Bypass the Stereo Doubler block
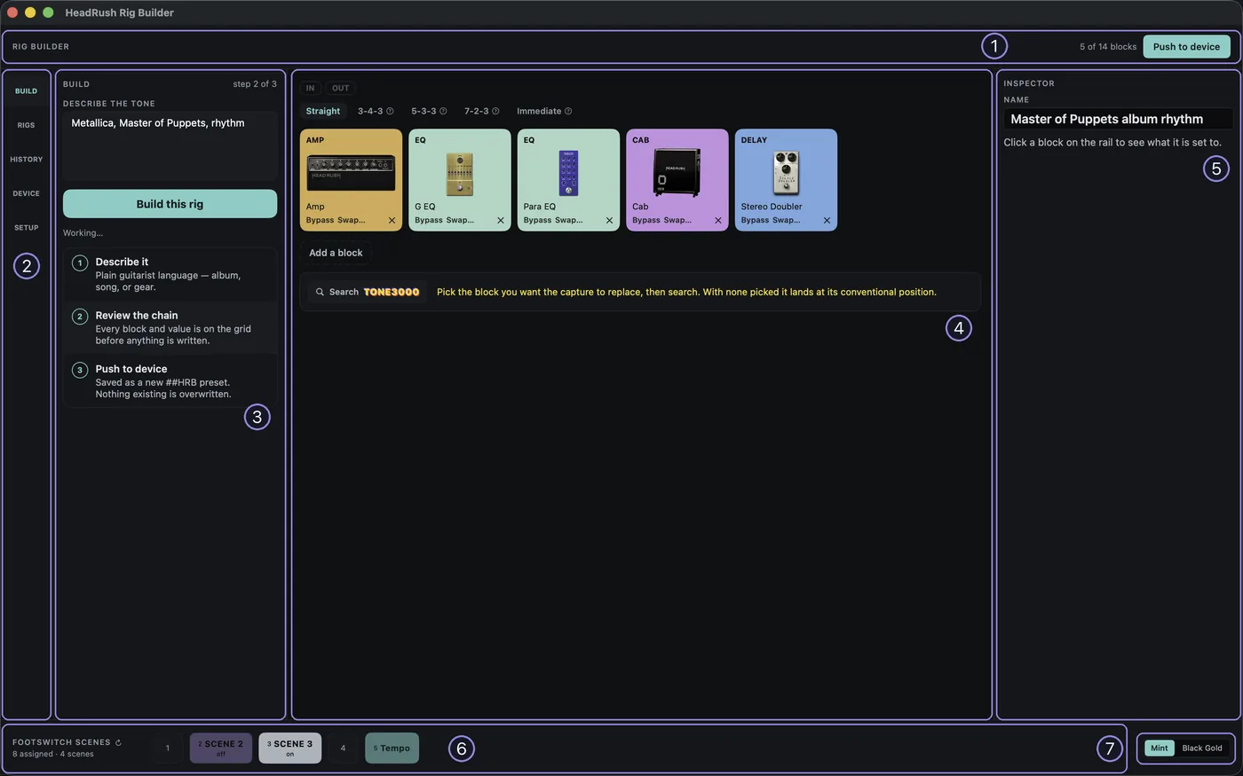Viewport: 1243px width, 776px height. tap(755, 220)
